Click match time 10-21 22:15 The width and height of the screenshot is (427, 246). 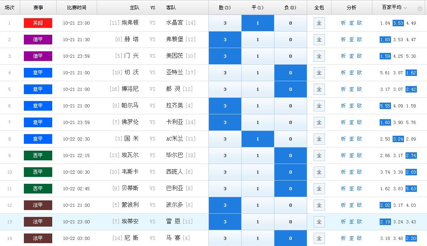[76, 156]
